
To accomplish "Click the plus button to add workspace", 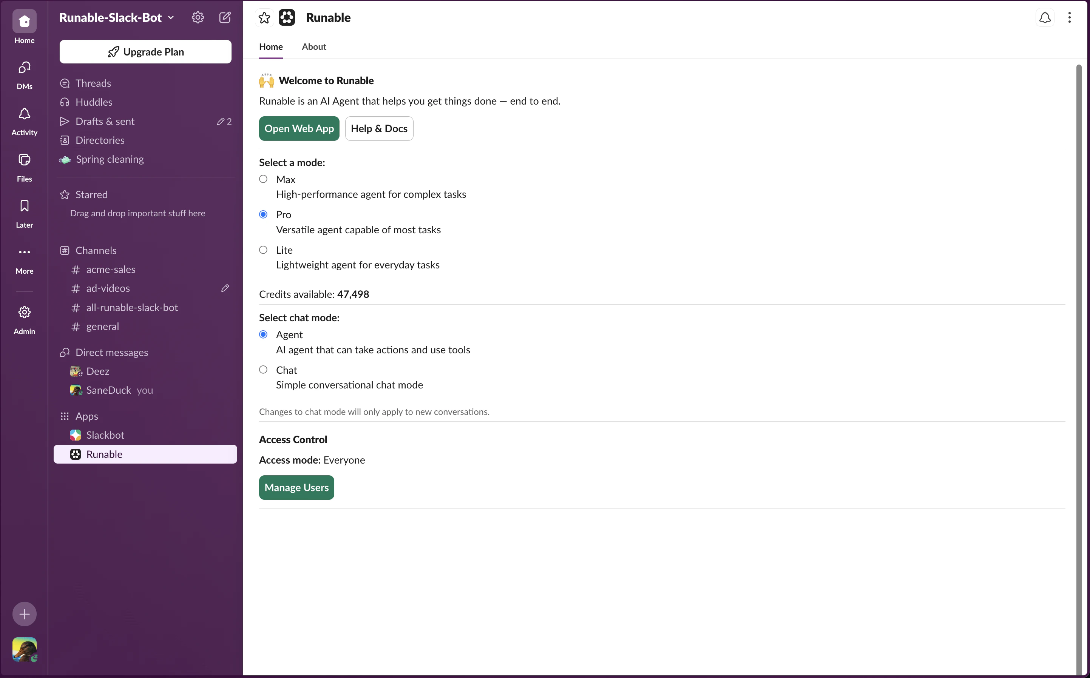I will click(24, 614).
